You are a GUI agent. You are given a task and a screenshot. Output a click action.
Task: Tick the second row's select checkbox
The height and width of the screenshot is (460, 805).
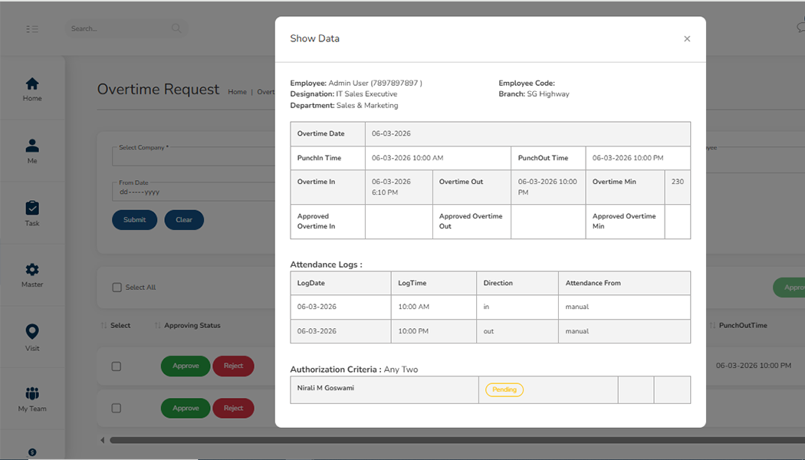[x=117, y=409]
